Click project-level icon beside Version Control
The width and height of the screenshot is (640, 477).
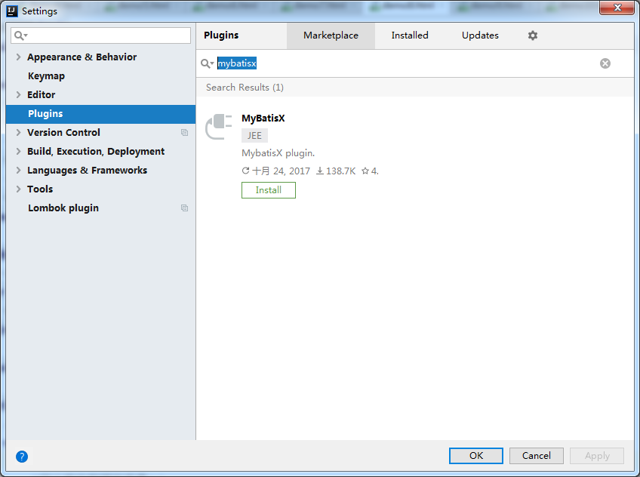tap(184, 133)
